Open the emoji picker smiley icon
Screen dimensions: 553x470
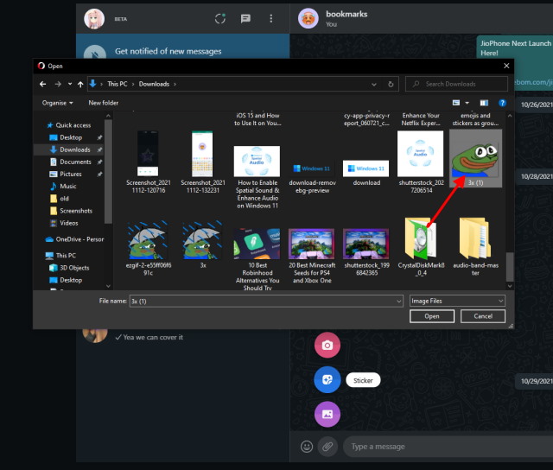307,447
